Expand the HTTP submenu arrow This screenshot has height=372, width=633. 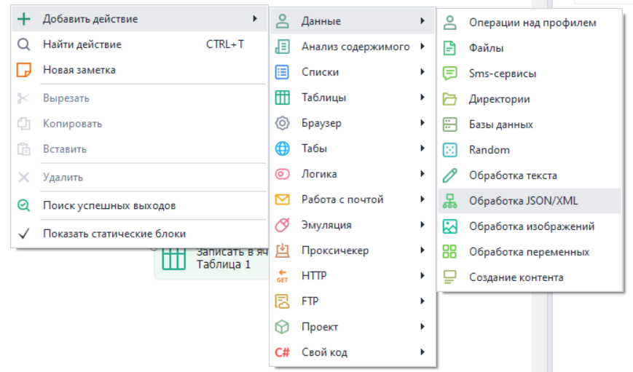click(422, 276)
